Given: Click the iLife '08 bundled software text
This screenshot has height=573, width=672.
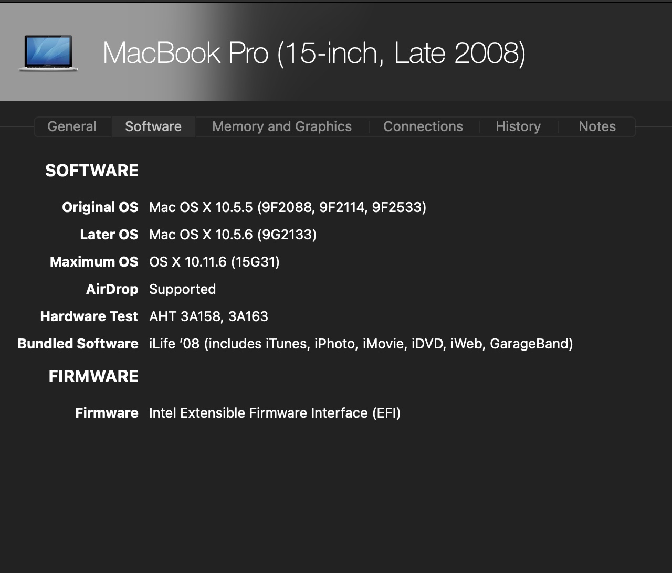Looking at the screenshot, I should tap(361, 344).
